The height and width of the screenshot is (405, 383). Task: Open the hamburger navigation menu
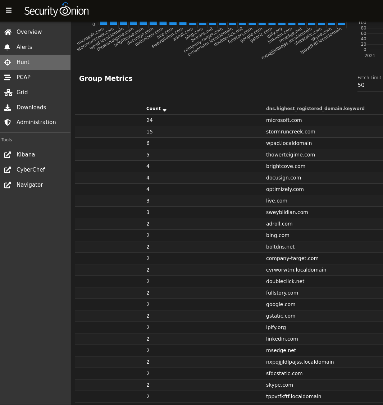point(9,10)
